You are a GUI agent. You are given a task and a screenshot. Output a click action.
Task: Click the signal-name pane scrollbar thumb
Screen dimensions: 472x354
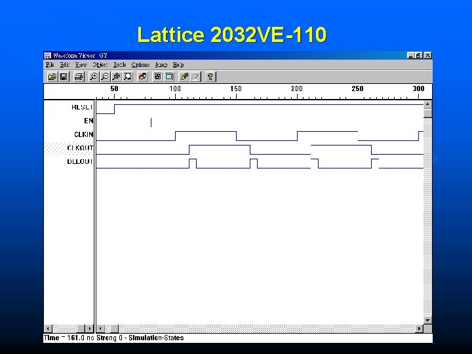(81, 328)
